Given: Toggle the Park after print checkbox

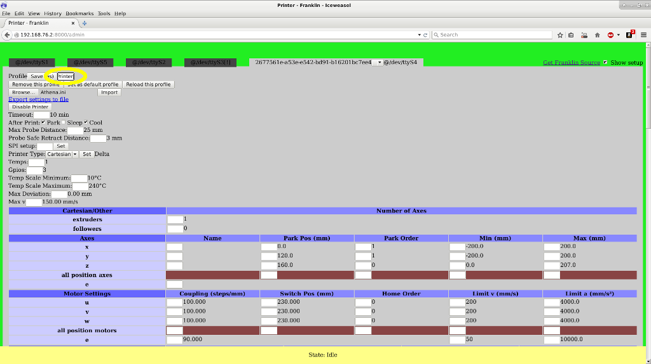Looking at the screenshot, I should 43,122.
